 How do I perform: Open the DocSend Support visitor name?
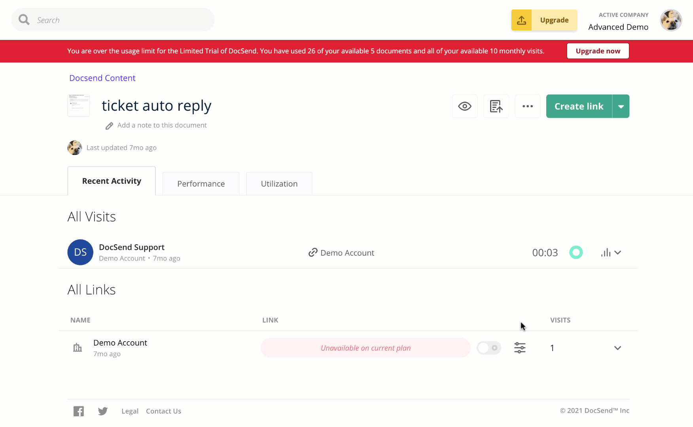pos(132,247)
